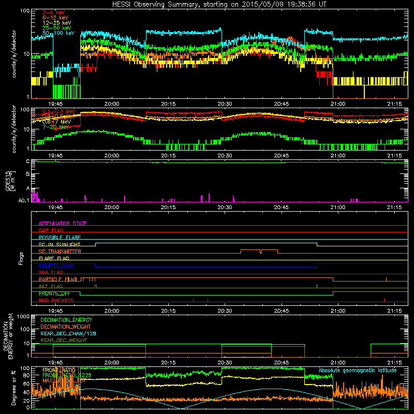Click the SC_TRANSMITTER flag label

pyautogui.click(x=60, y=251)
